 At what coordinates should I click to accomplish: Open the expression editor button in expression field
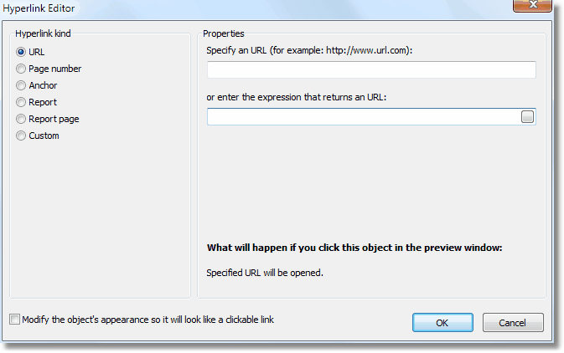(x=527, y=117)
